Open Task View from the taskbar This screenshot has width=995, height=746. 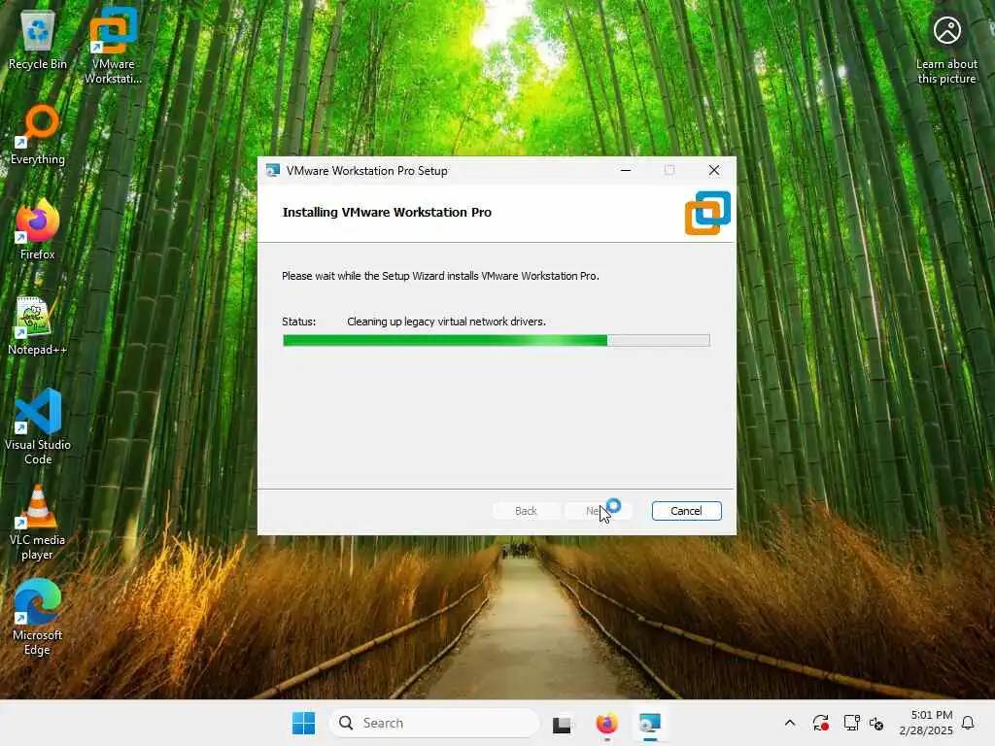(x=562, y=724)
